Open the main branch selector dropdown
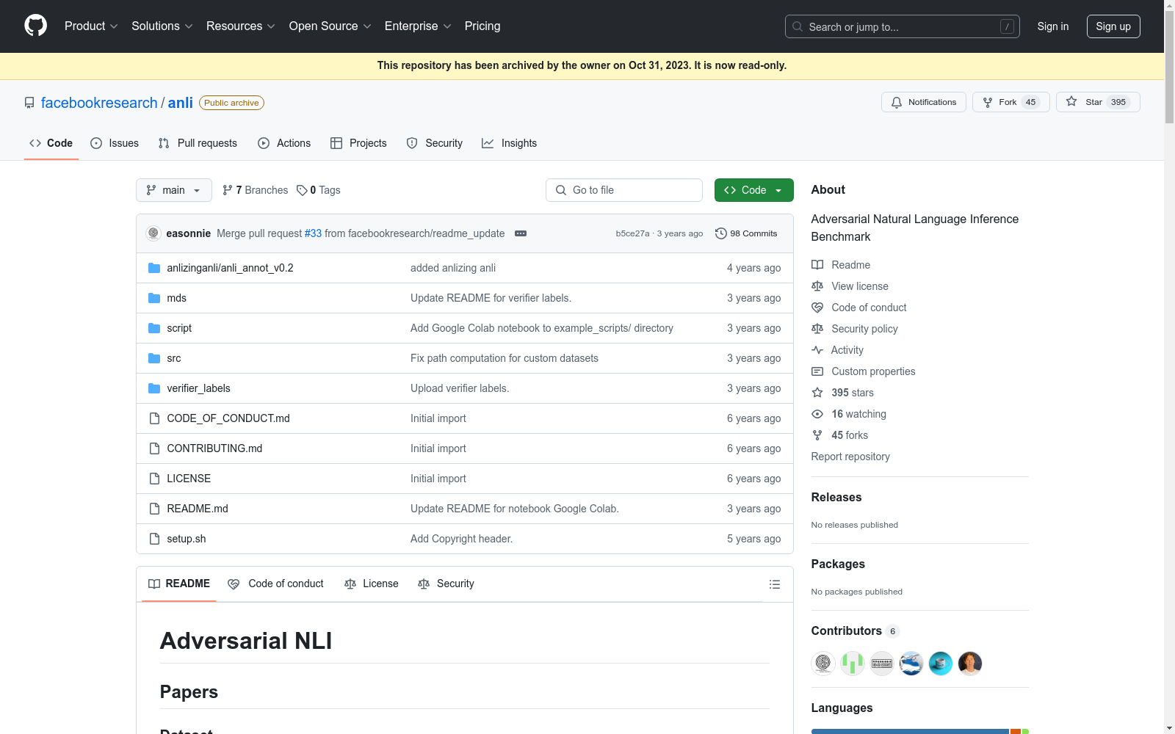Image resolution: width=1175 pixels, height=734 pixels. (174, 190)
